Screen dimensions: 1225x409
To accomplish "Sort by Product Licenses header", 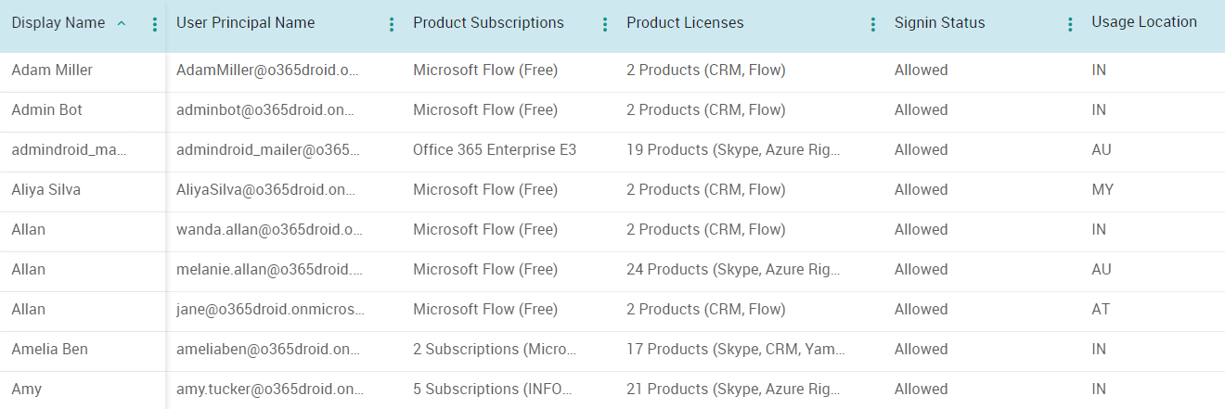I will [685, 23].
